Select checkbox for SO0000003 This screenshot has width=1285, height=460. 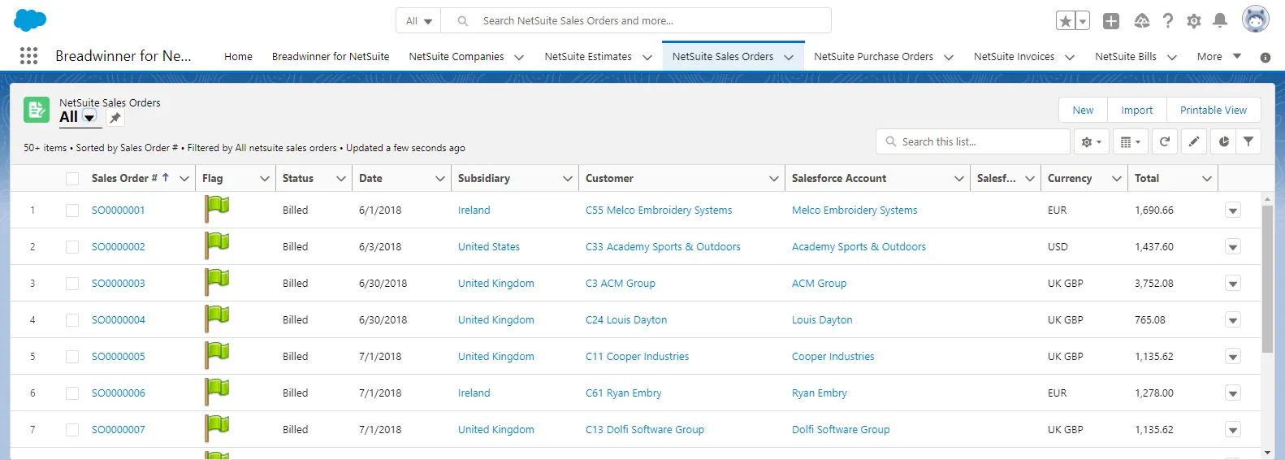coord(72,284)
